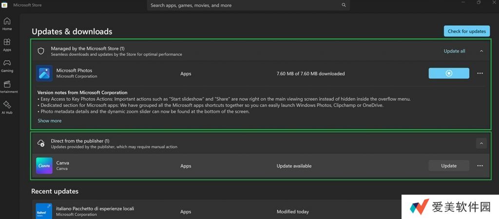Collapse the Direct from the publisher section
This screenshot has height=219, width=499.
481,144
